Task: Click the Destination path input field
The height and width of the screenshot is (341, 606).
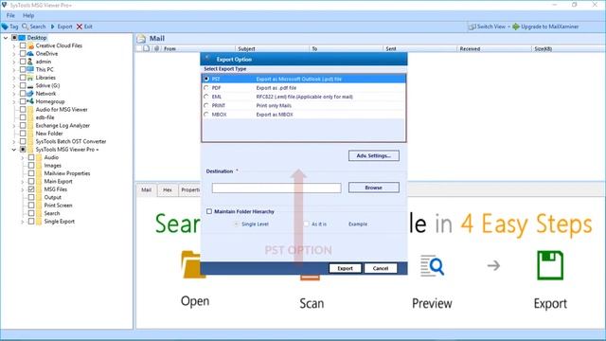Action: [x=276, y=188]
